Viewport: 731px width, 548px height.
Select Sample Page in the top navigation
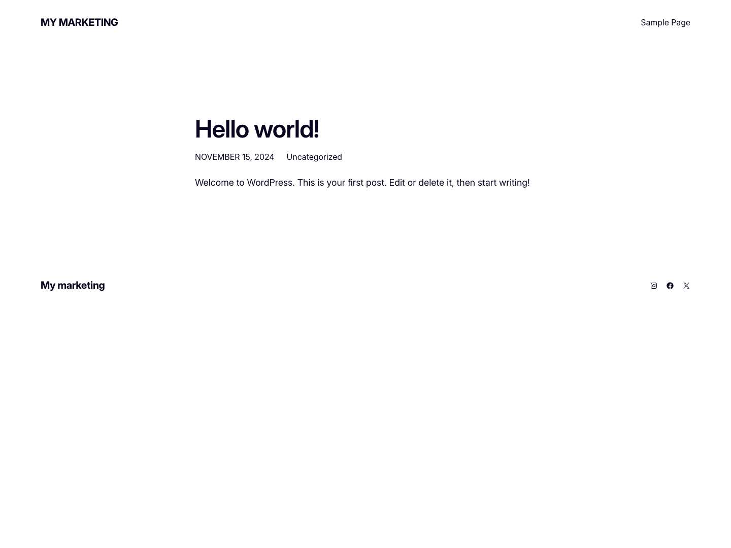[666, 22]
